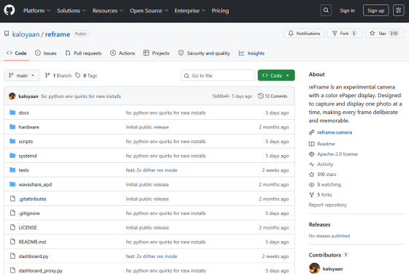Screen dimensions: 409x274
Task: Click the docs folder icon
Action: (x=12, y=113)
